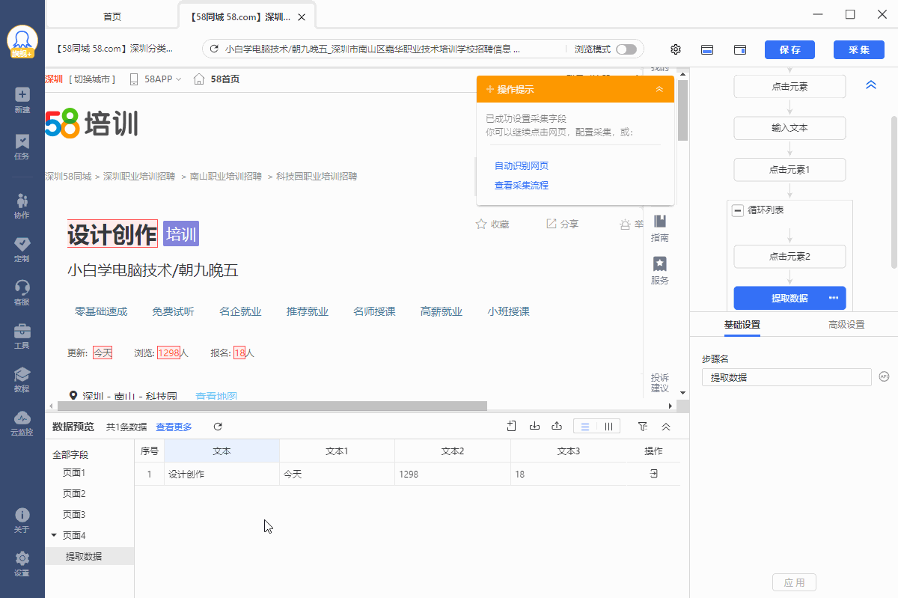Click the 应用 apply button
This screenshot has width=898, height=598.
click(x=794, y=582)
